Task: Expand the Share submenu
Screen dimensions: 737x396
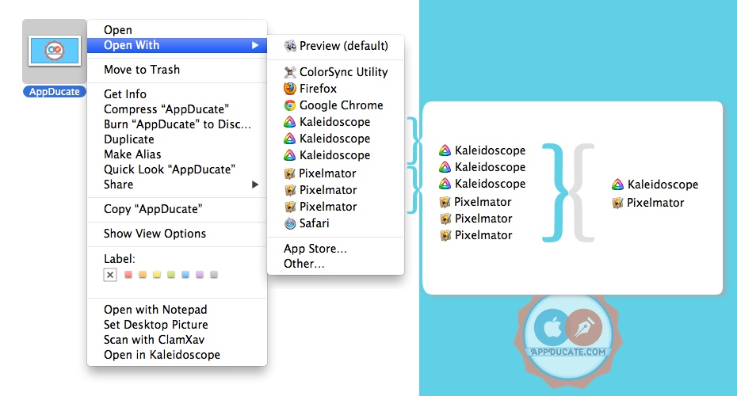Action: click(177, 185)
